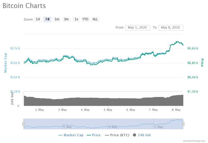Grab the left navigator range handle
This screenshot has width=208, height=143.
(x=23, y=124)
